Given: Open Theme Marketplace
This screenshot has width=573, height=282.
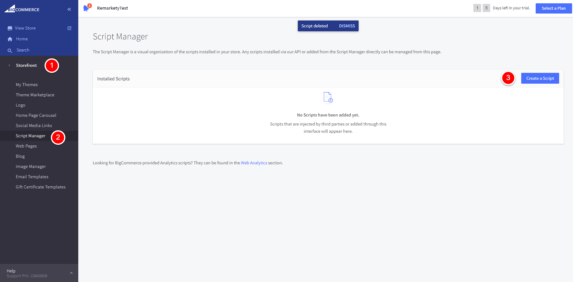Looking at the screenshot, I should (x=35, y=95).
